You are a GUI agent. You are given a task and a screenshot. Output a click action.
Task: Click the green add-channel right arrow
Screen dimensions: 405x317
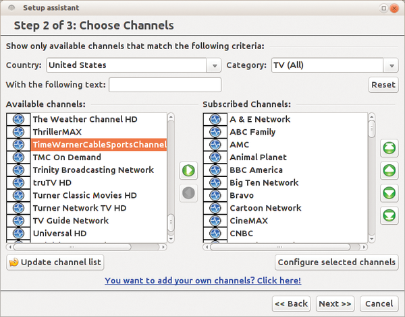[x=188, y=170]
